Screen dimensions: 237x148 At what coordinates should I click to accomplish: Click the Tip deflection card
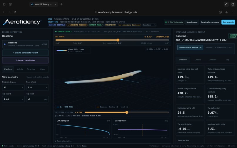click(x=220, y=112)
